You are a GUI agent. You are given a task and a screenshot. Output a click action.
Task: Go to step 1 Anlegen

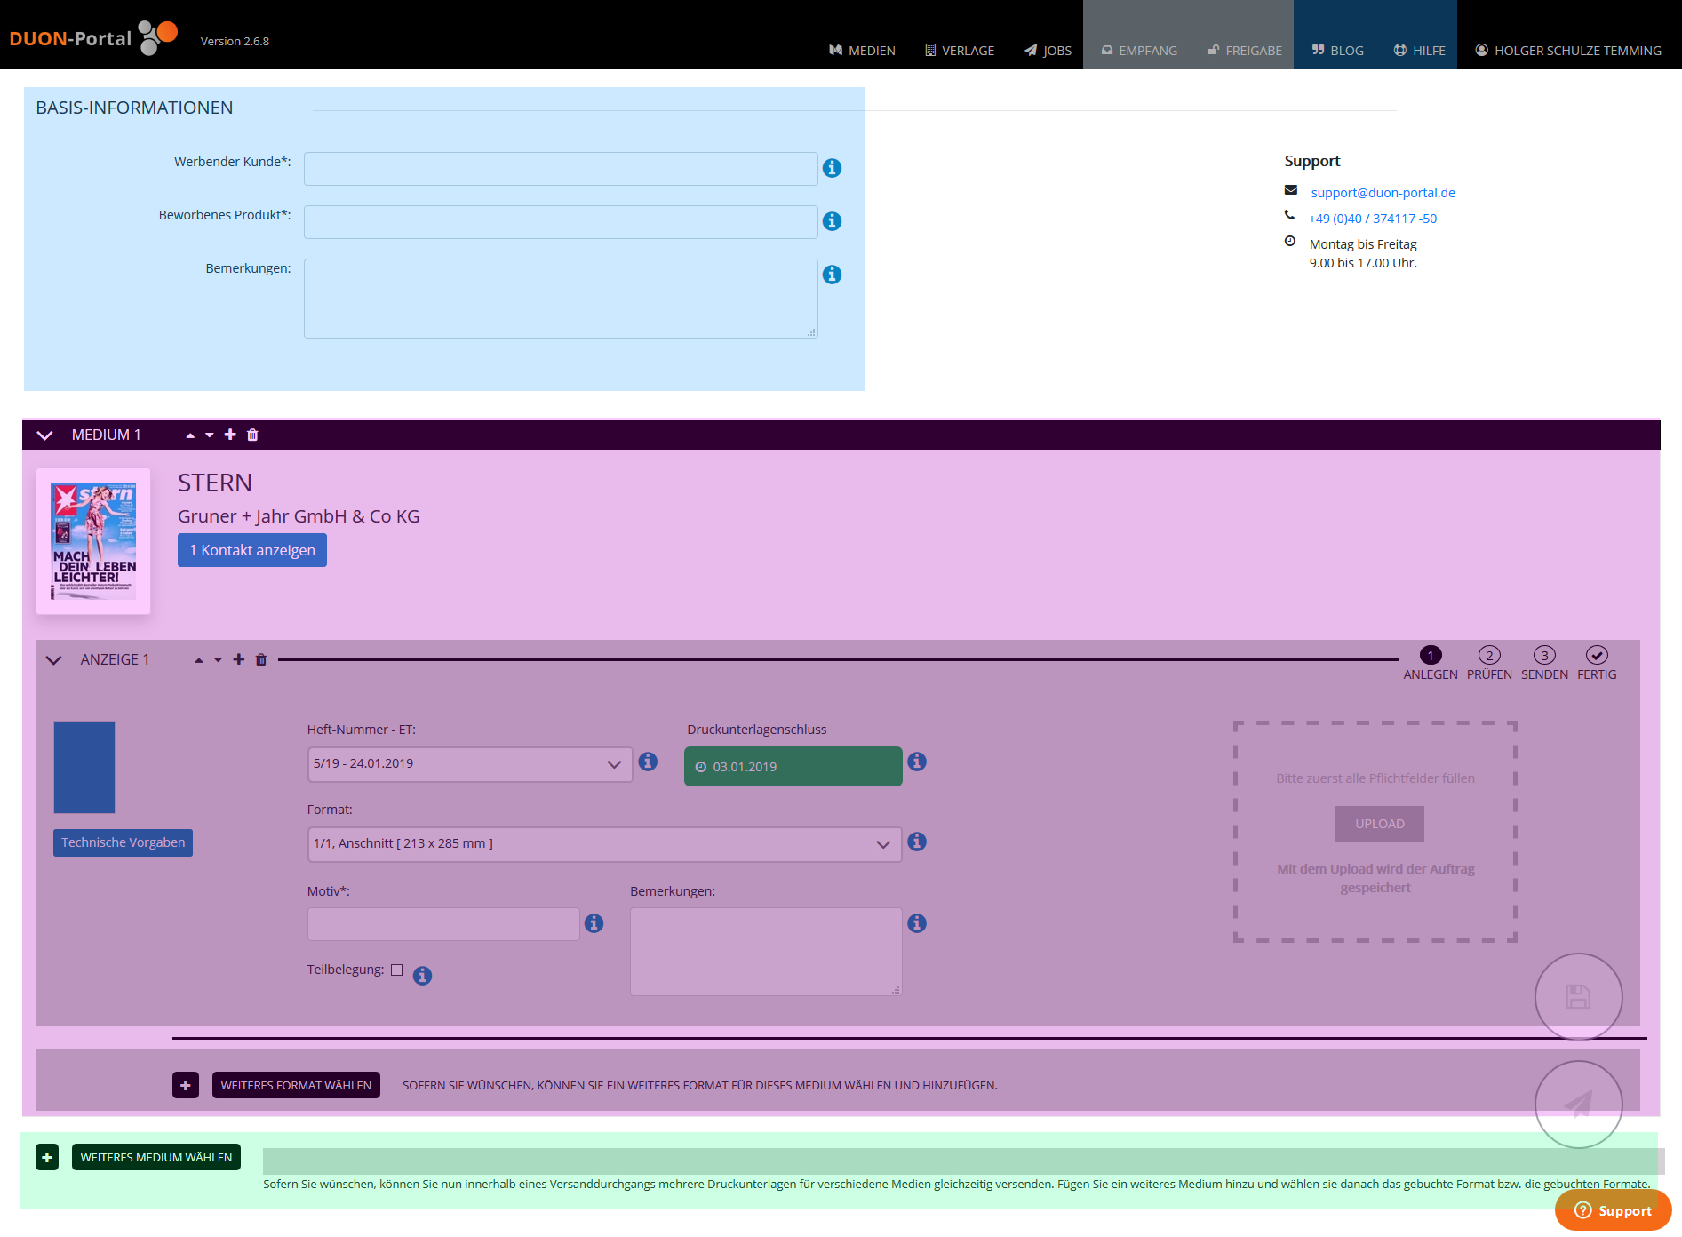(1431, 663)
